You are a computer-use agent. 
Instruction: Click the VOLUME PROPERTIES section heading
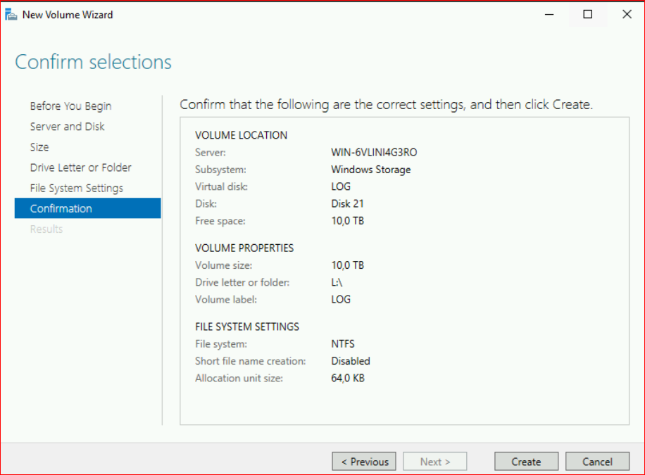(x=244, y=248)
